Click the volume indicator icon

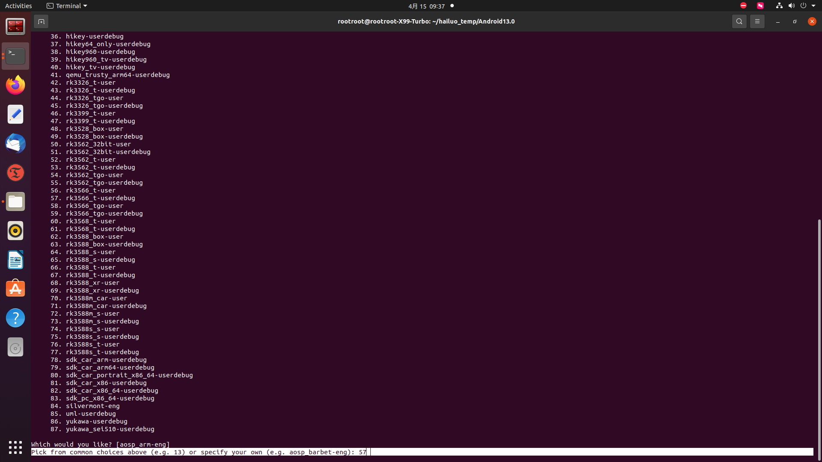791,6
